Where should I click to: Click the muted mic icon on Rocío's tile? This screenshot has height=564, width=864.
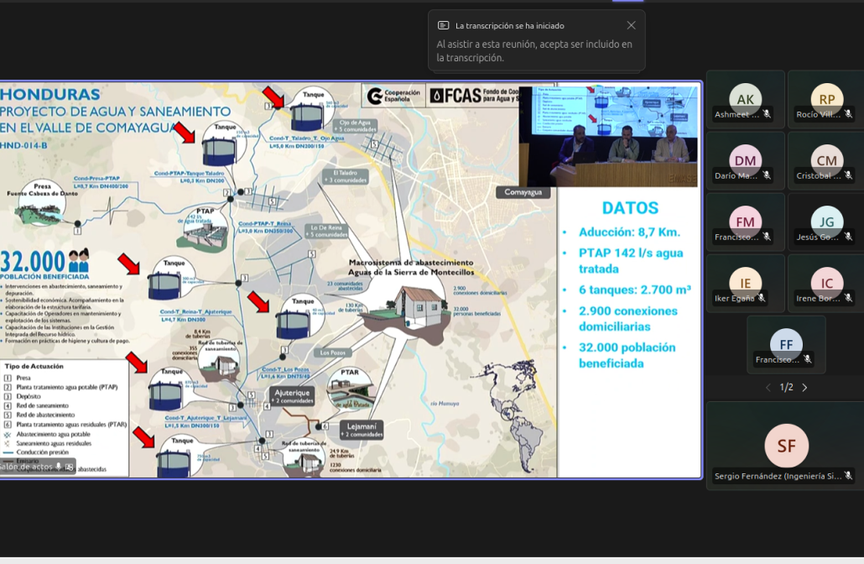point(848,114)
